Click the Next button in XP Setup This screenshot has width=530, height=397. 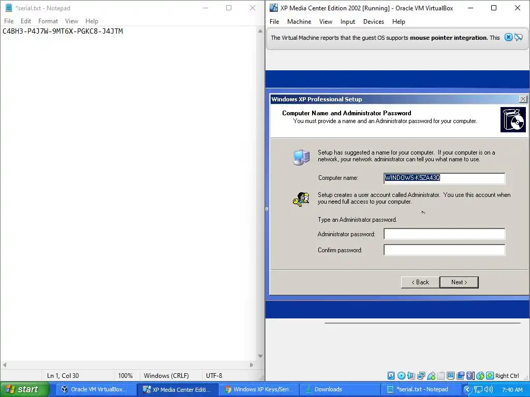pos(459,282)
